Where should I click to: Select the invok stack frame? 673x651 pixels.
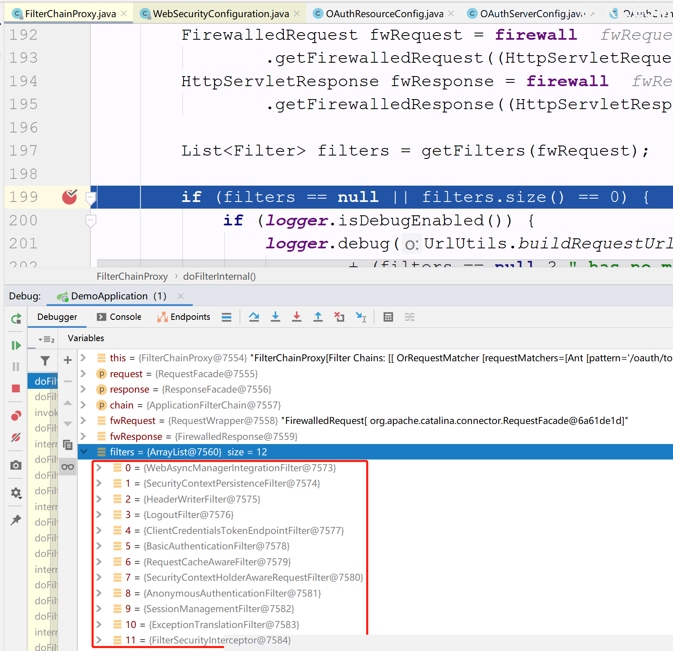(x=43, y=413)
